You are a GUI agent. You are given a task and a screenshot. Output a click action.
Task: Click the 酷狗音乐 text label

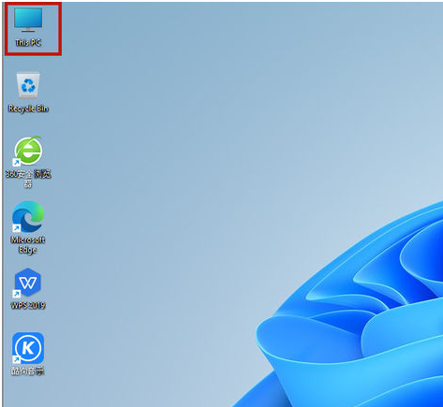pyautogui.click(x=28, y=371)
